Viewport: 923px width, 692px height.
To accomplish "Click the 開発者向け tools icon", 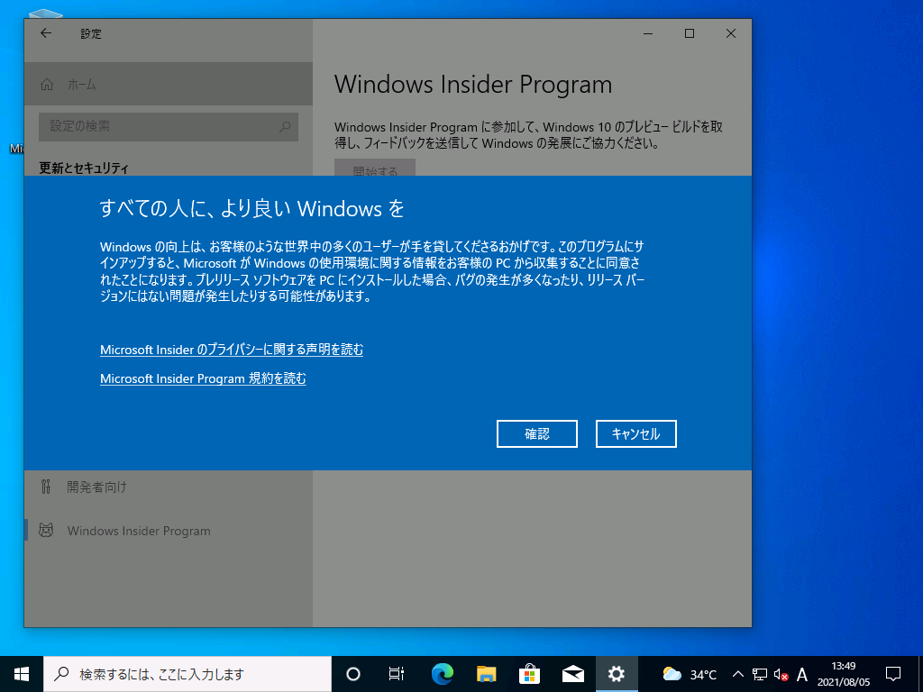I will [46, 487].
